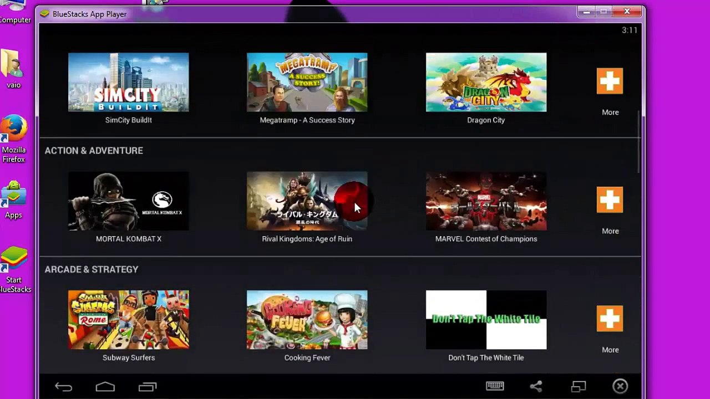
Task: Click the orange plus icon beside Dragon City
Action: 610,81
